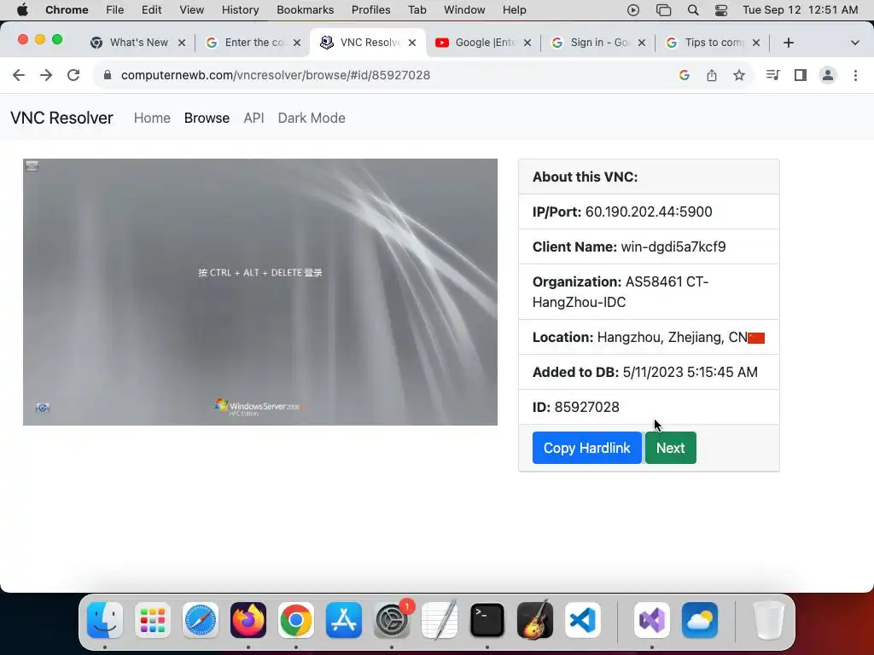
Task: Click the VNC Resolver brand link
Action: pos(61,118)
